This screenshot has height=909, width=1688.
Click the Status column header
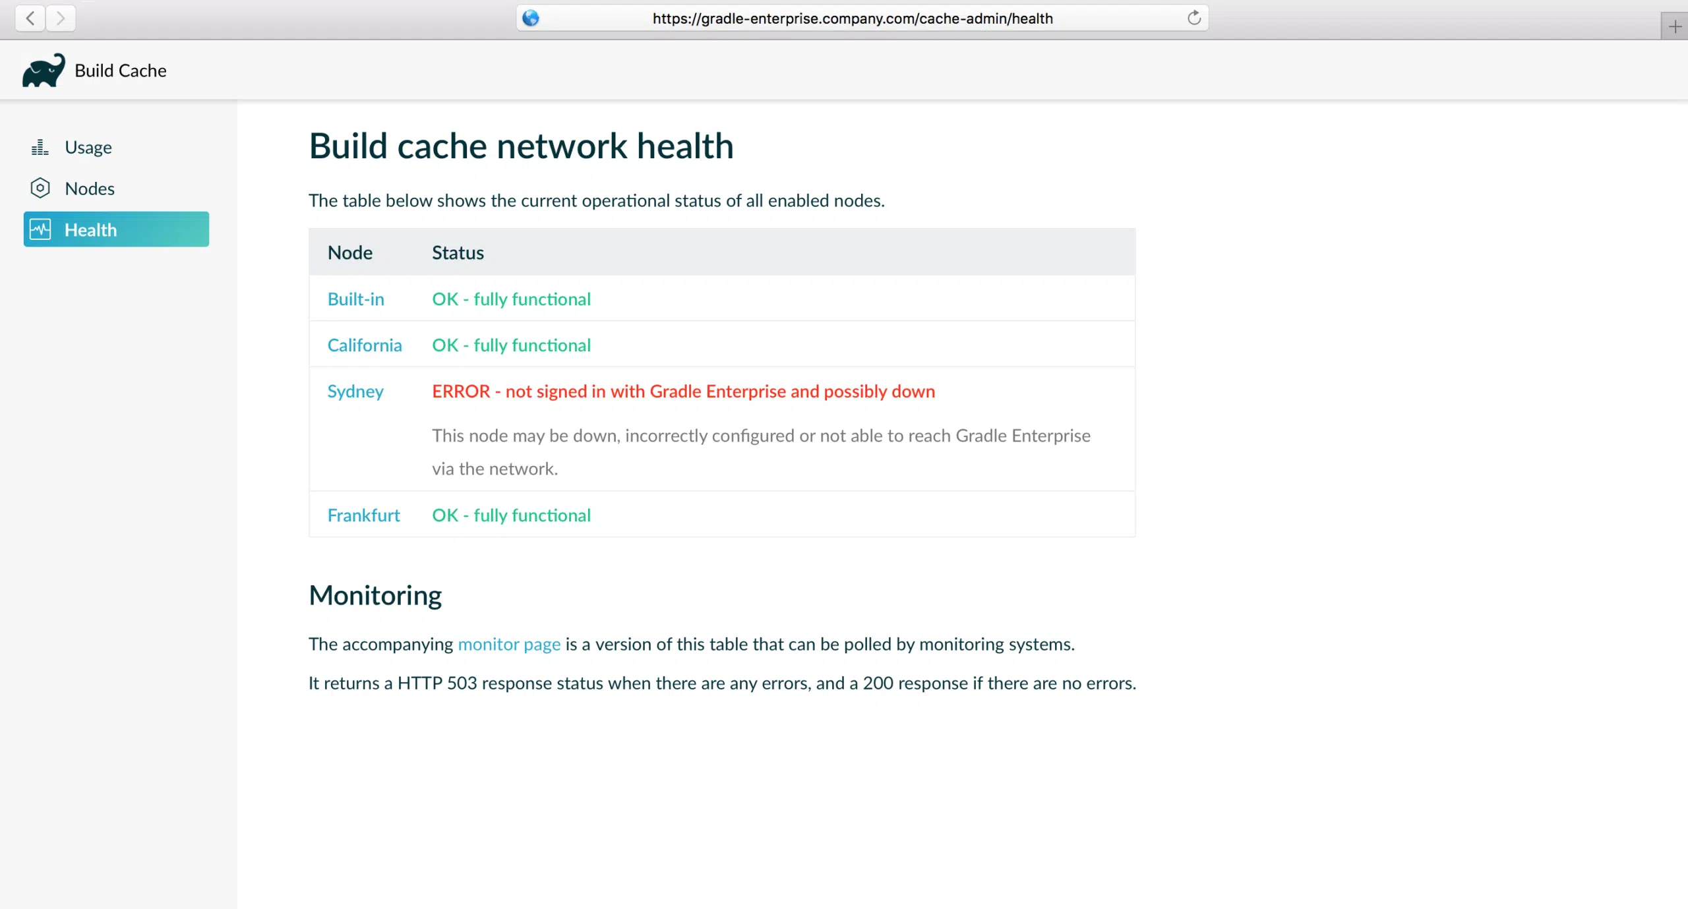pyautogui.click(x=458, y=252)
